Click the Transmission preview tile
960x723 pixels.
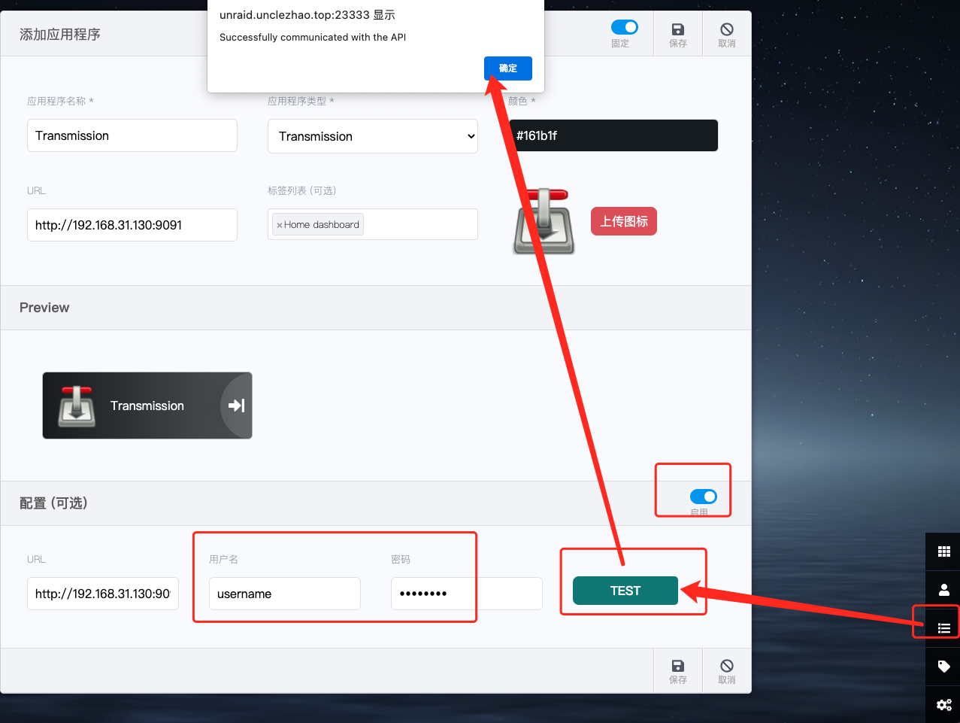[147, 406]
